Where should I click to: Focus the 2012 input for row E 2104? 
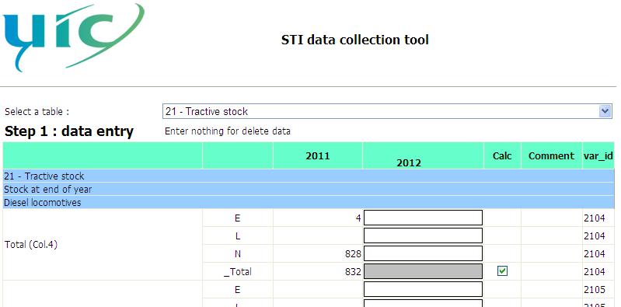point(423,218)
